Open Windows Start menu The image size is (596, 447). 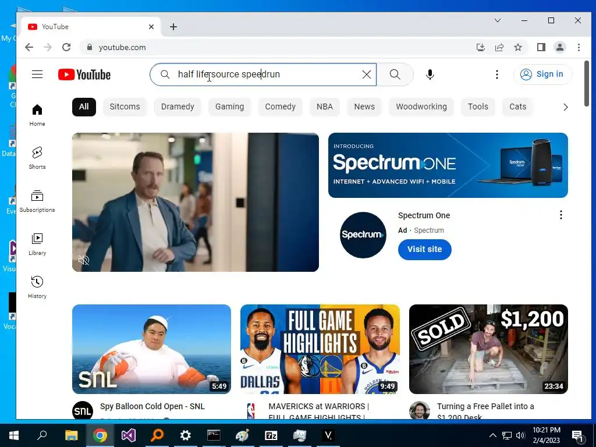tap(14, 435)
